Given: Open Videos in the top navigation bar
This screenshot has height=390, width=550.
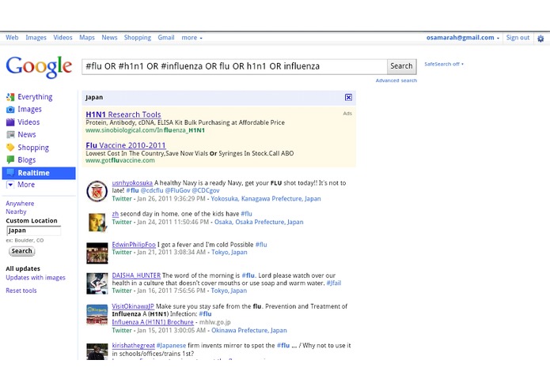Looking at the screenshot, I should (x=63, y=37).
